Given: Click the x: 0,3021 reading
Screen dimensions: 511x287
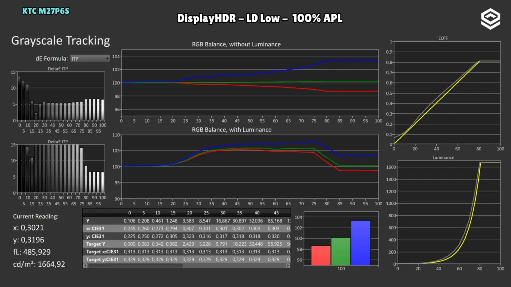Looking at the screenshot, I should [x=28, y=228].
